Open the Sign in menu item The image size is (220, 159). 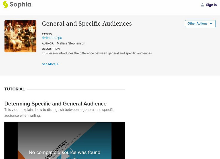pos(211,5)
